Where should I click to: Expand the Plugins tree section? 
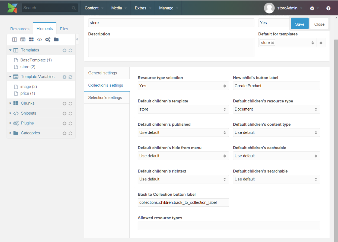click(x=10, y=123)
